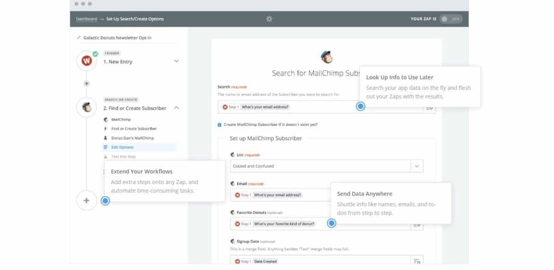The height and width of the screenshot is (270, 554).
Task: Select Edit Options in the step menu
Action: 122,147
